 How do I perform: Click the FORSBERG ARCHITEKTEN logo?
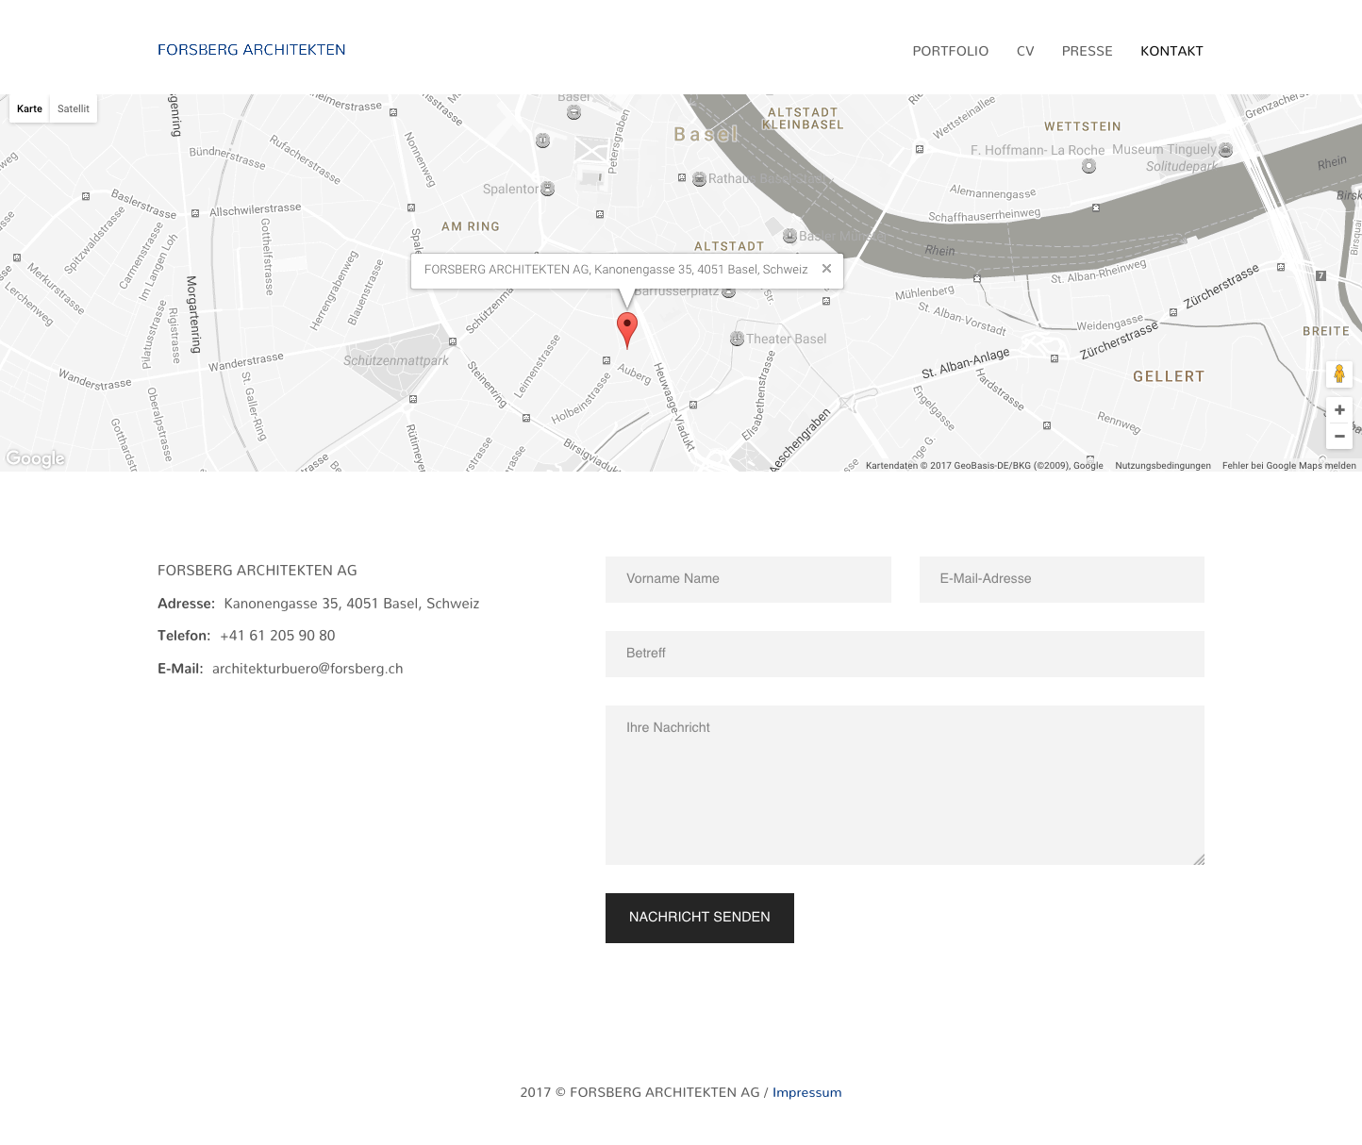(x=252, y=50)
